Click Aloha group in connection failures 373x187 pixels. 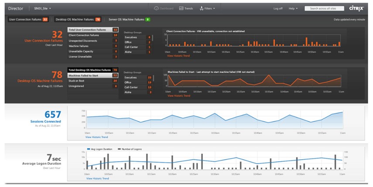tap(137, 52)
